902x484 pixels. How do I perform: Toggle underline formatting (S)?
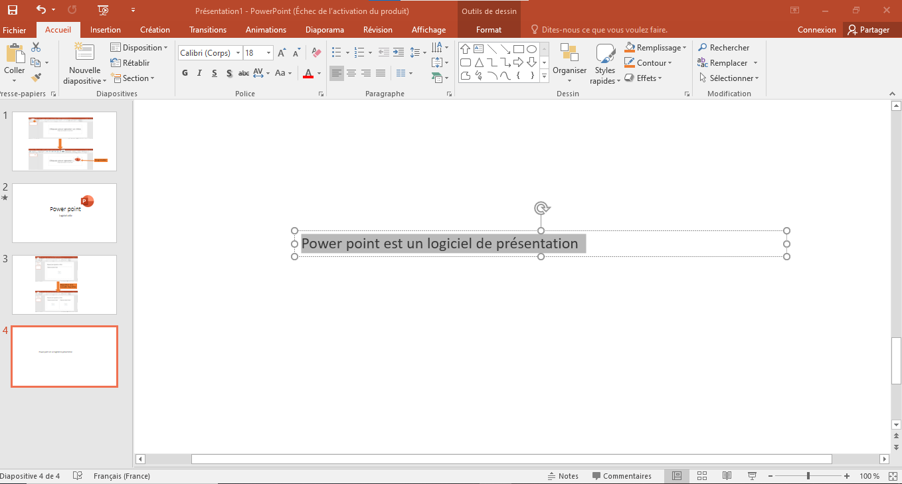(x=214, y=73)
